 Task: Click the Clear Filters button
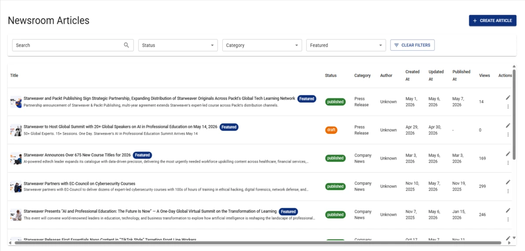(x=413, y=45)
